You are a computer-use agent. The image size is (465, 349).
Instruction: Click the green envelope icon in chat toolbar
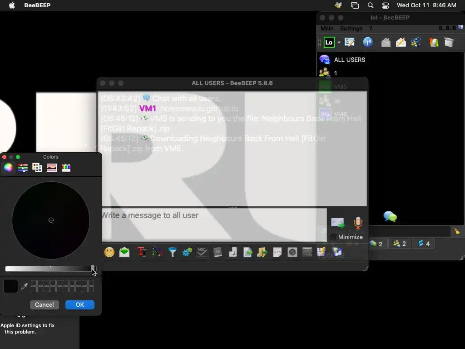[124, 252]
